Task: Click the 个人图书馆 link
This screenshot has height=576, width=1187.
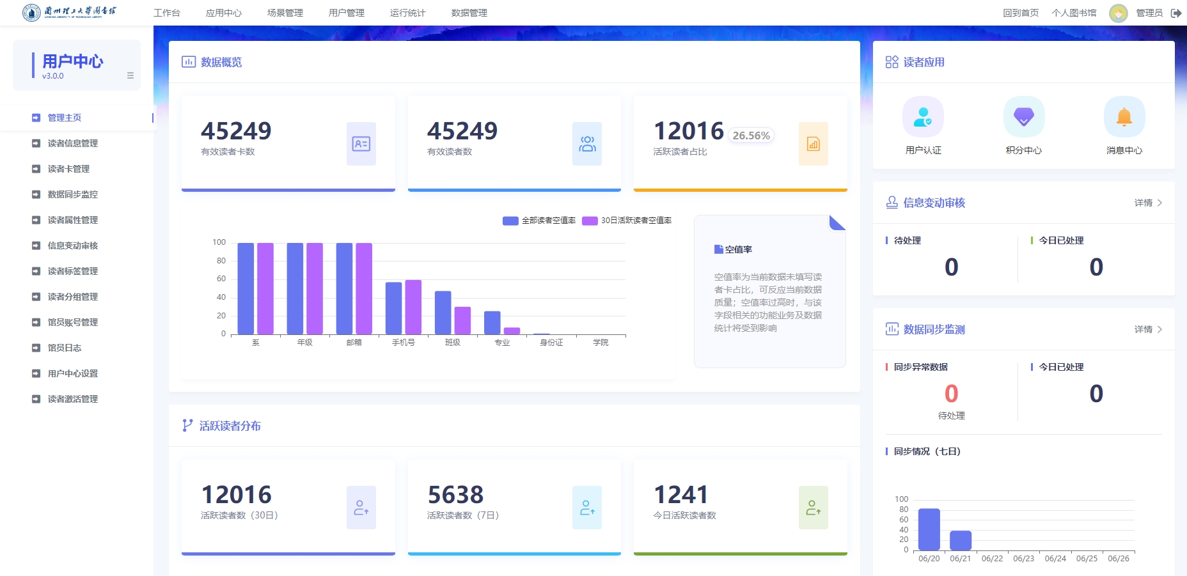Action: click(1073, 13)
